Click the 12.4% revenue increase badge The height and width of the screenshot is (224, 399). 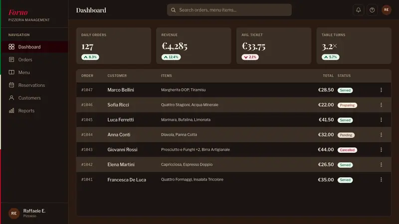(171, 57)
